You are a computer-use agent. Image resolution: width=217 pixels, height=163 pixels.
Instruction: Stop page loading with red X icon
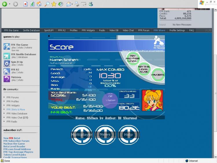click(x=25, y=4)
